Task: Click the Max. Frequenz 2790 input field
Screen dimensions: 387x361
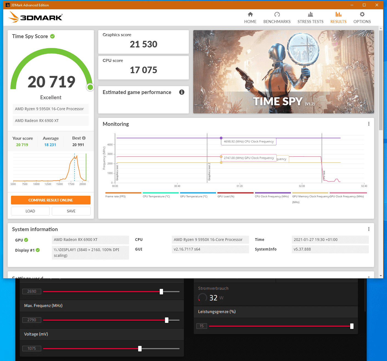Action: (x=32, y=320)
